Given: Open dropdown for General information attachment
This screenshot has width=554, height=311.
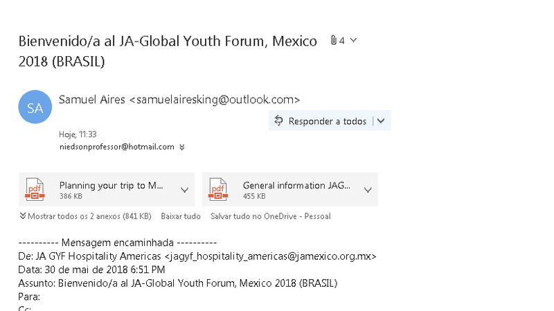Looking at the screenshot, I should coord(368,190).
